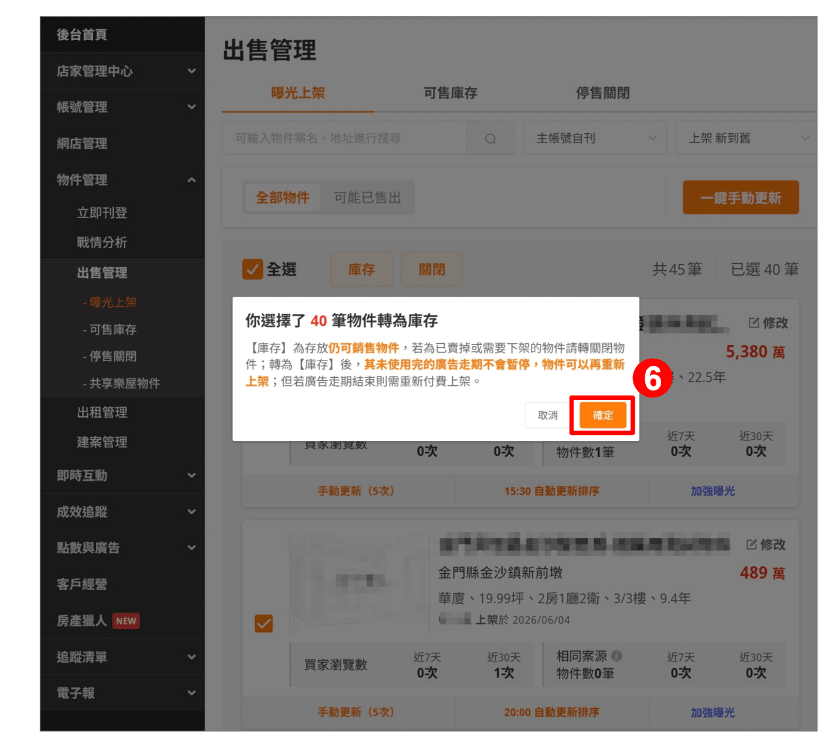This screenshot has height=737, width=832.
Task: Uncheck the 金門縣金沙鎮新前墩 listing checkbox
Action: [x=264, y=623]
